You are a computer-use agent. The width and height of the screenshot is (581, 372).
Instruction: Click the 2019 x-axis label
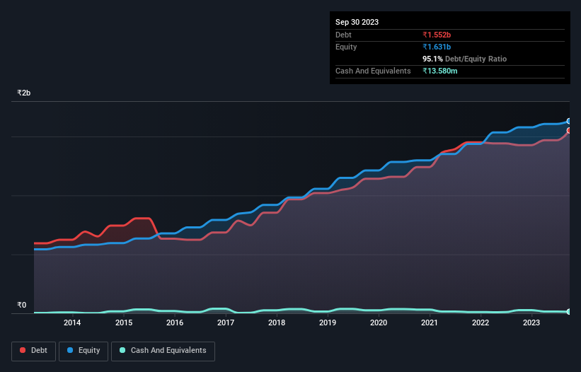(328, 322)
